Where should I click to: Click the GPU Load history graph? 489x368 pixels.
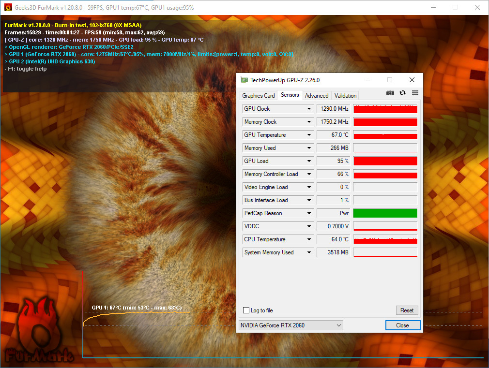click(385, 161)
